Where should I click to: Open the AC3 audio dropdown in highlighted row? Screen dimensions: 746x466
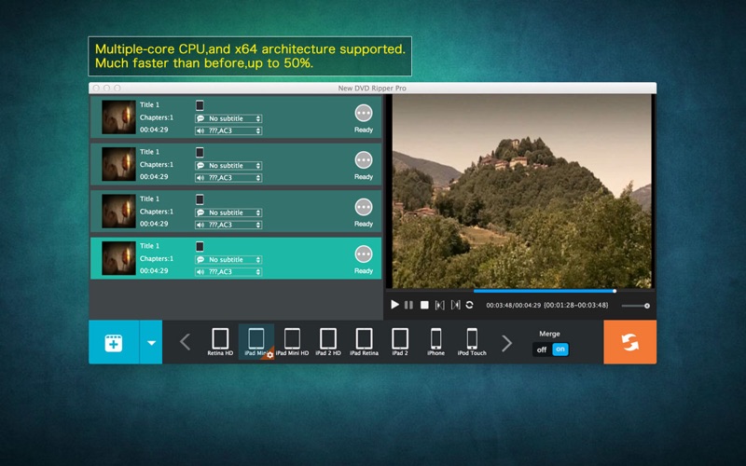tap(228, 272)
